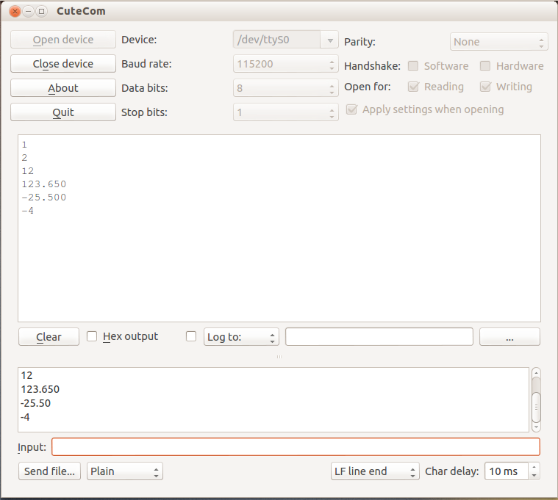Viewport: 558px width, 500px height.
Task: Expand the Device /dev/ttyS0 dropdown arrow
Action: tap(330, 40)
